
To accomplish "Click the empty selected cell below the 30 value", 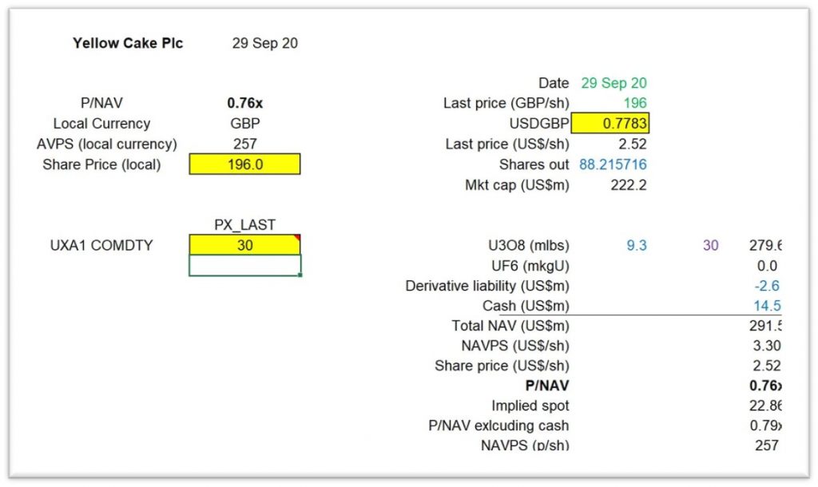I will coord(244,265).
